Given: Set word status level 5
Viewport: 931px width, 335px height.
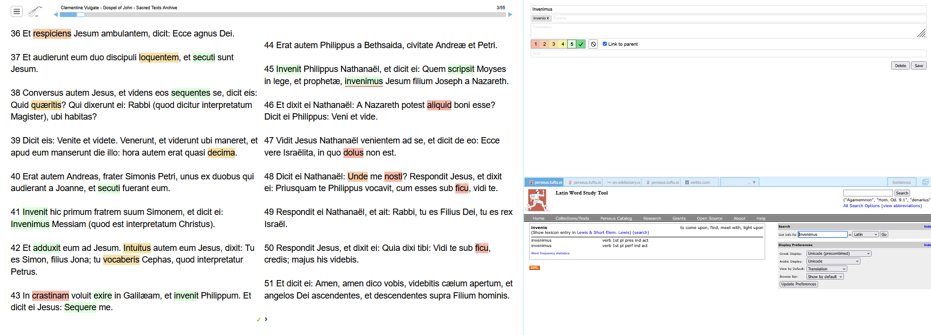Looking at the screenshot, I should tap(572, 44).
